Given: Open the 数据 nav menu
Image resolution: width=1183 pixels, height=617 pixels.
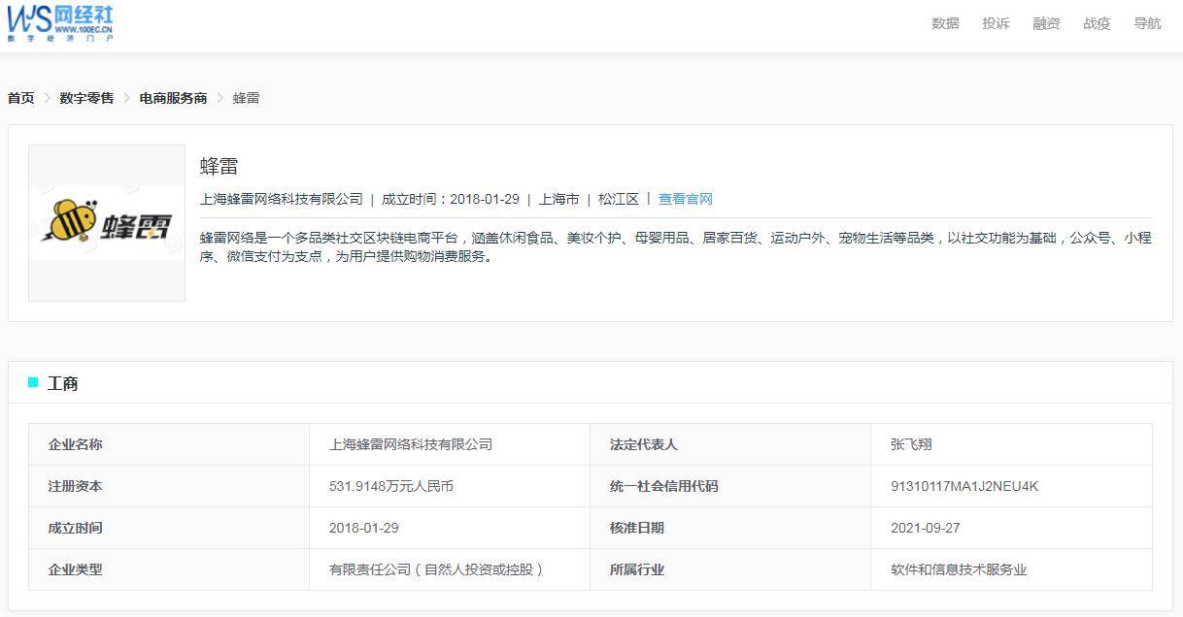Looking at the screenshot, I should (945, 23).
